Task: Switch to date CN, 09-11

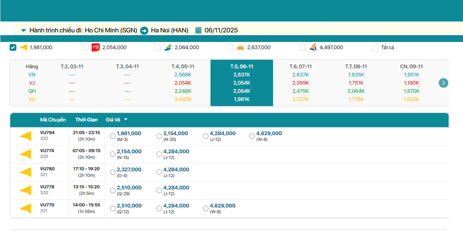Action: 411,67
